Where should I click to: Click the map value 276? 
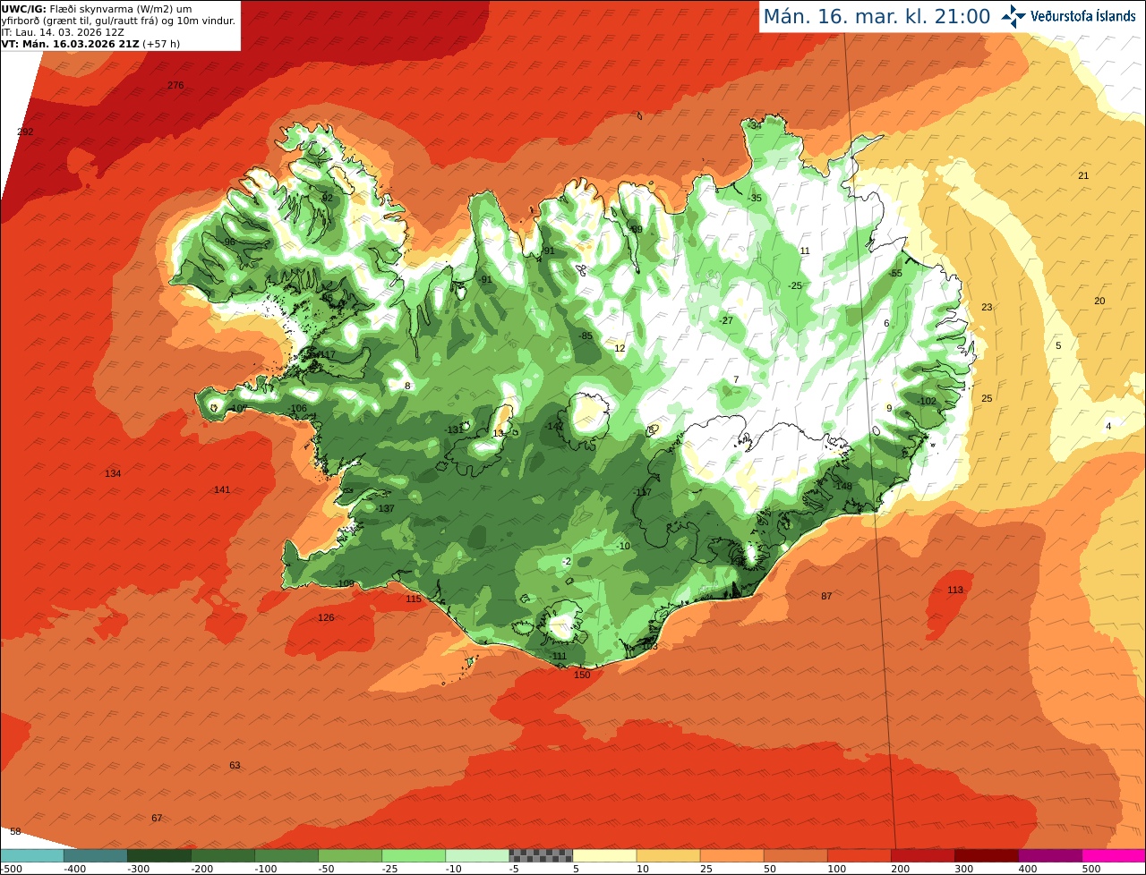point(175,85)
